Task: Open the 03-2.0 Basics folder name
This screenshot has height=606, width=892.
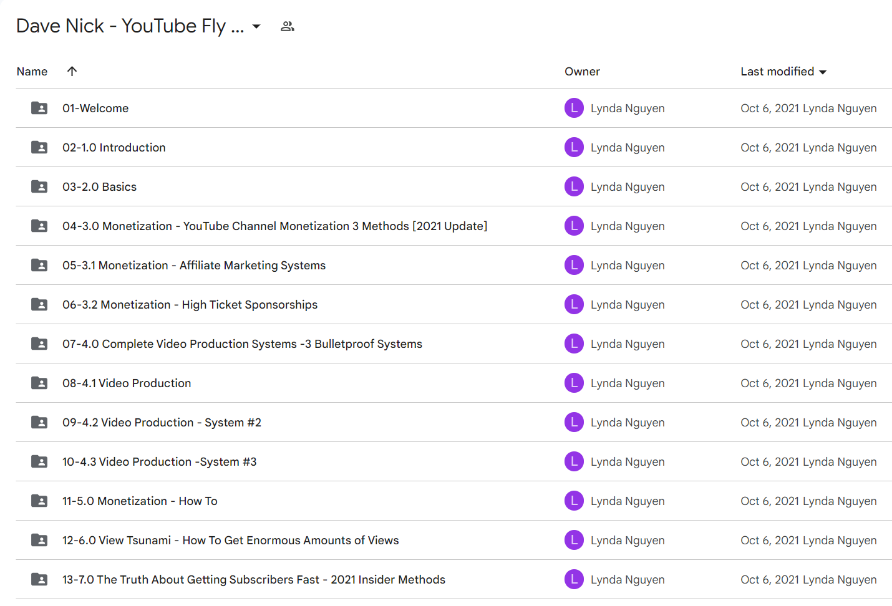Action: click(99, 187)
